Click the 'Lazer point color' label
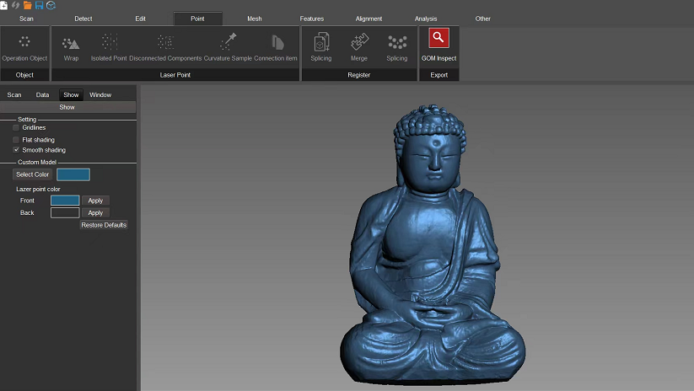694x391 pixels. point(38,189)
